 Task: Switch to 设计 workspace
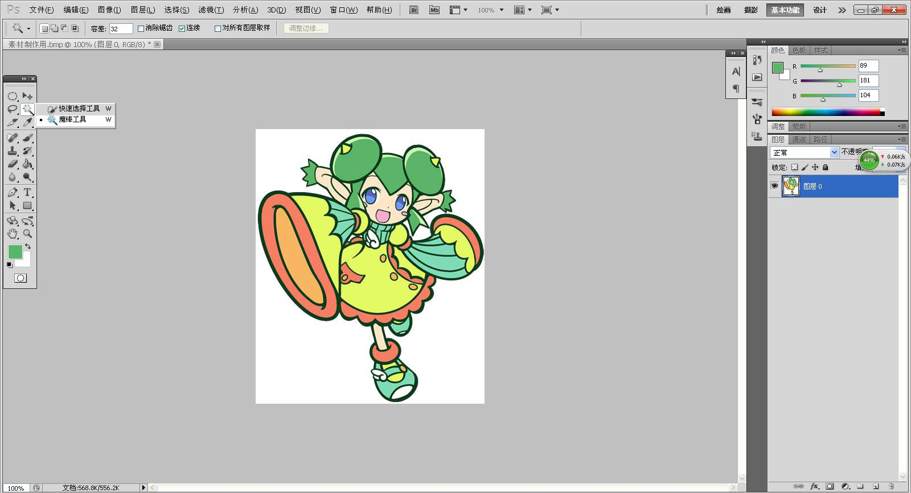[820, 10]
